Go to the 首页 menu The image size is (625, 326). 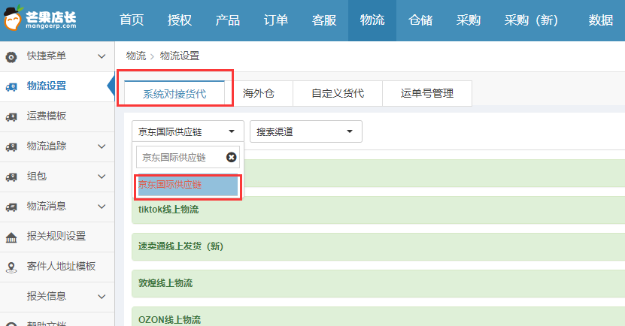coord(132,20)
